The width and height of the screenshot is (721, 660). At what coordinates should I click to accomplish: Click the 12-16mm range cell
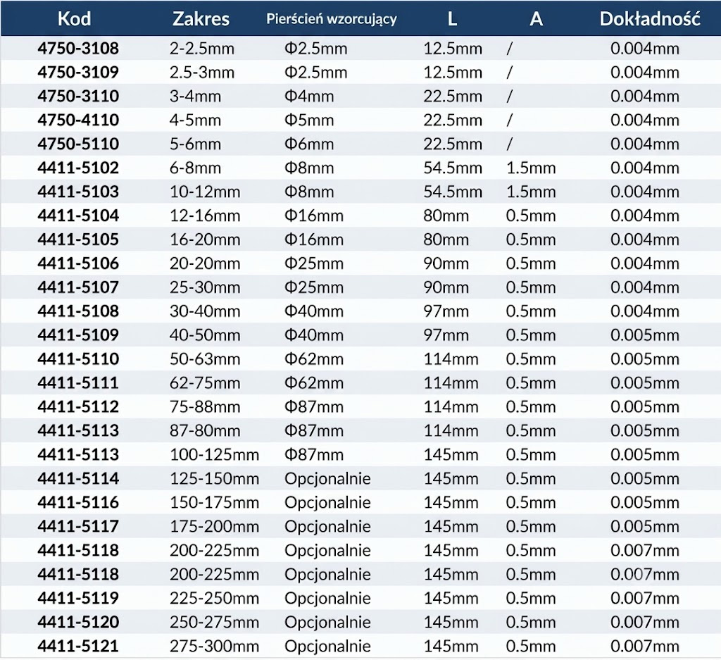pyautogui.click(x=205, y=216)
